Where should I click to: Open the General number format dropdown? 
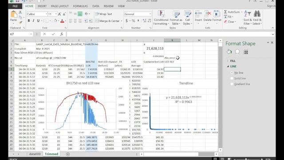click(x=150, y=14)
